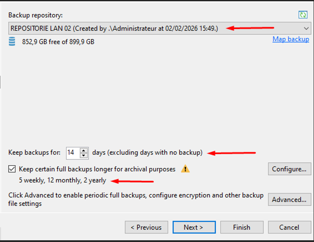Cancel the backup job wizard

click(x=289, y=227)
